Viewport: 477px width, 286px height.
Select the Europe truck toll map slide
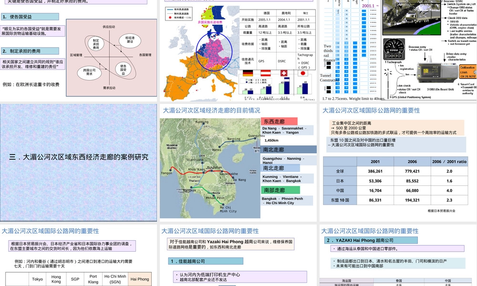click(x=238, y=51)
